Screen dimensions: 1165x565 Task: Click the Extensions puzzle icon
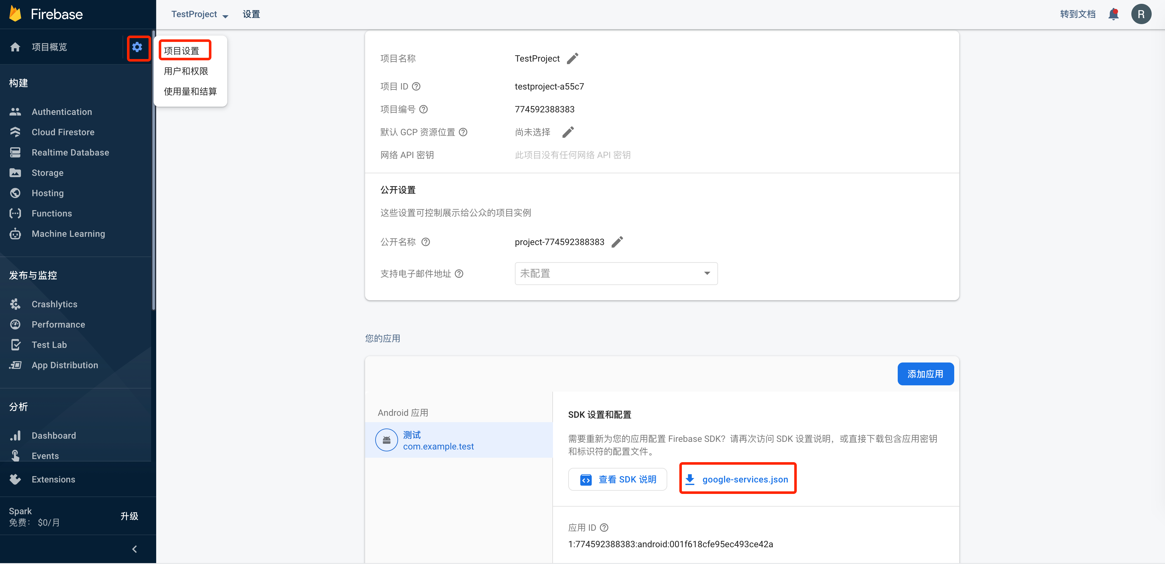(15, 480)
